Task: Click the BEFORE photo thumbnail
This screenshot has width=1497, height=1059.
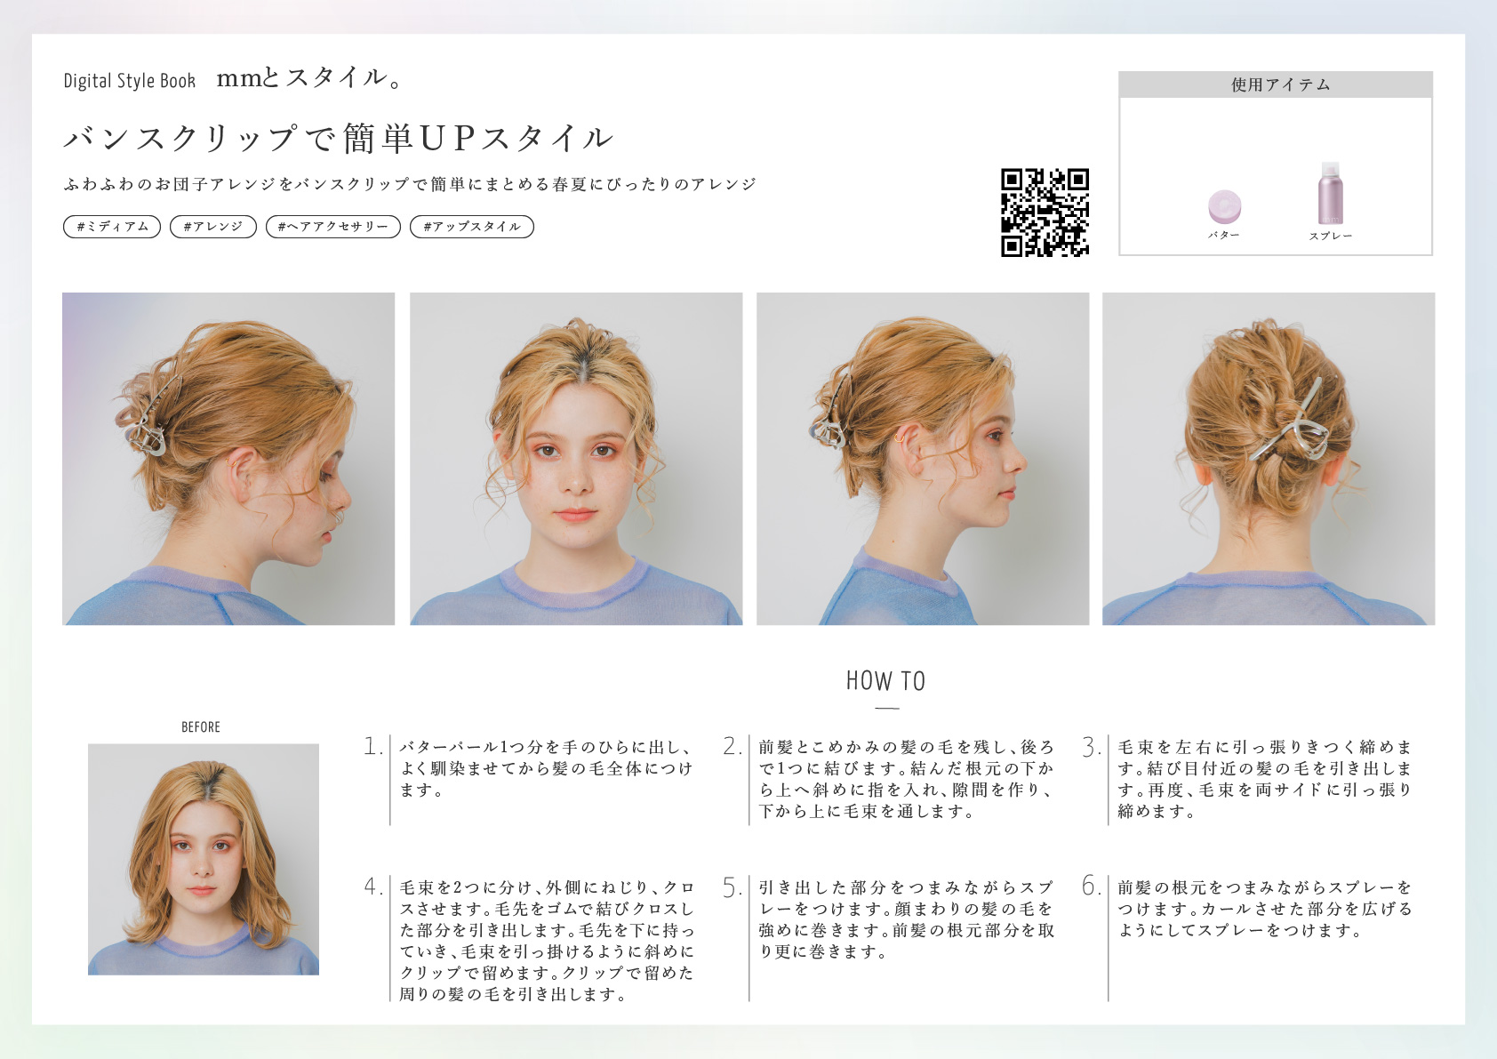Action: tap(204, 859)
